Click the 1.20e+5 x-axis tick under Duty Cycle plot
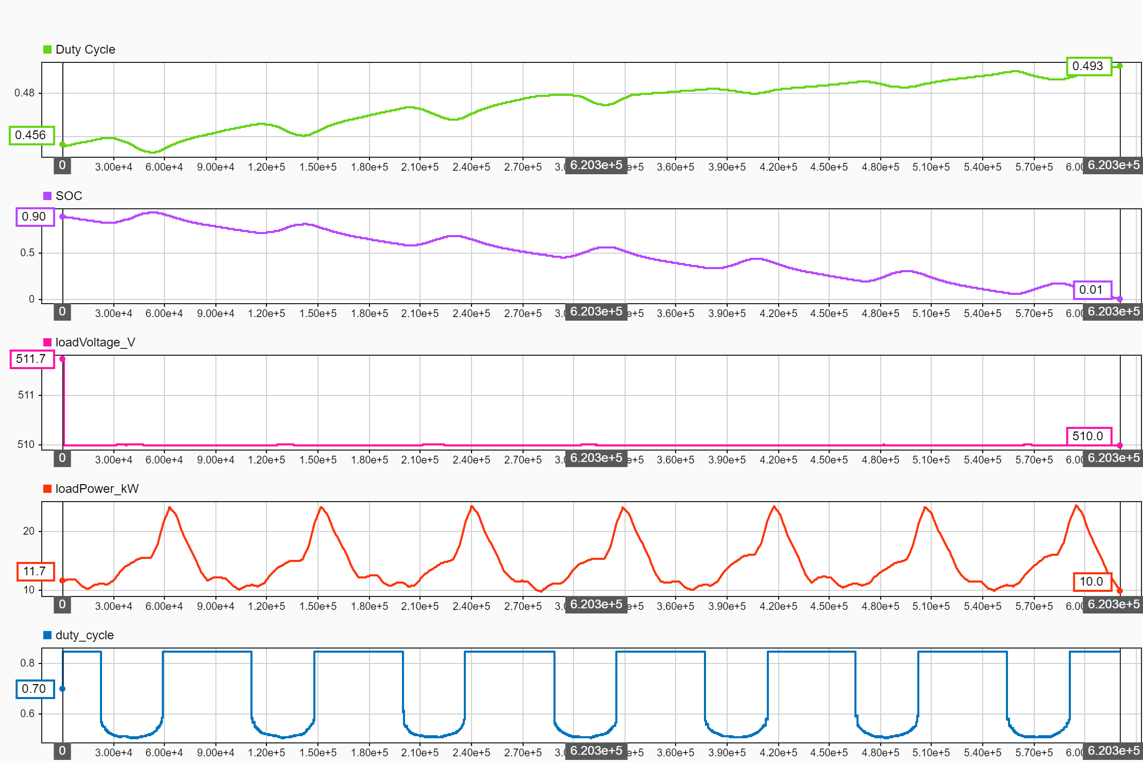The height and width of the screenshot is (763, 1143). pyautogui.click(x=266, y=167)
